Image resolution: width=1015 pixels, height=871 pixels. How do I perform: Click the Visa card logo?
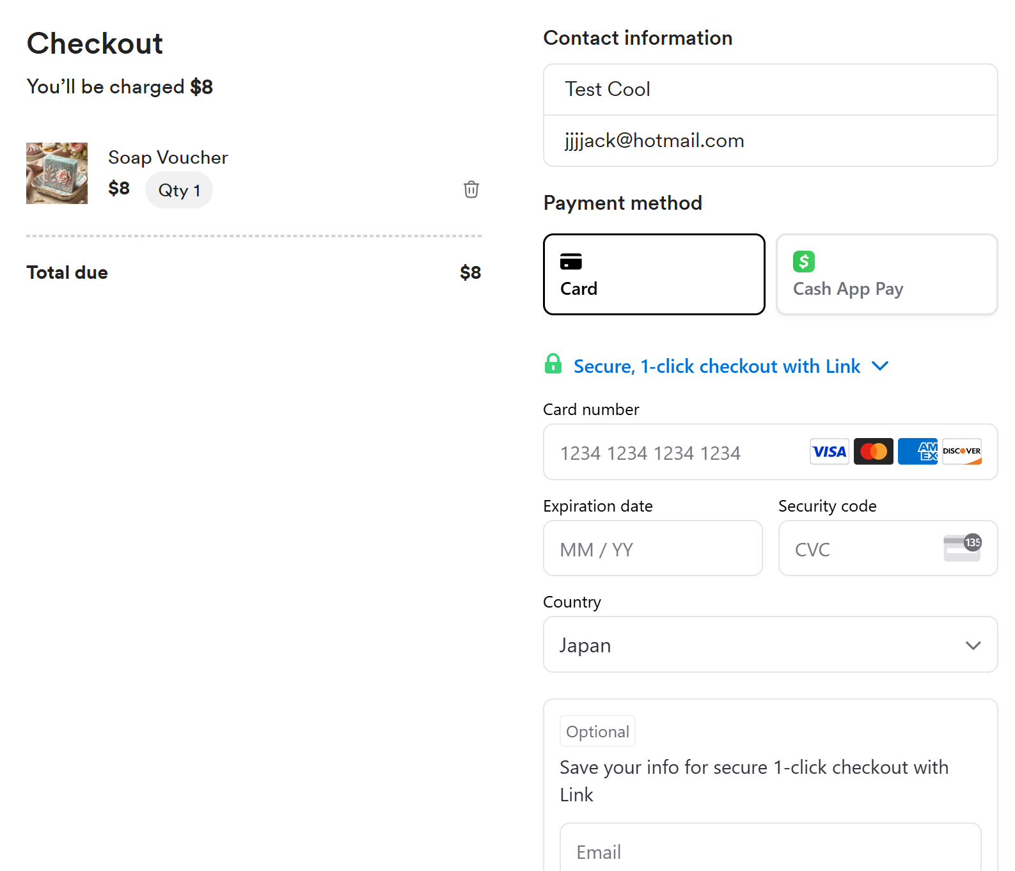(x=829, y=451)
